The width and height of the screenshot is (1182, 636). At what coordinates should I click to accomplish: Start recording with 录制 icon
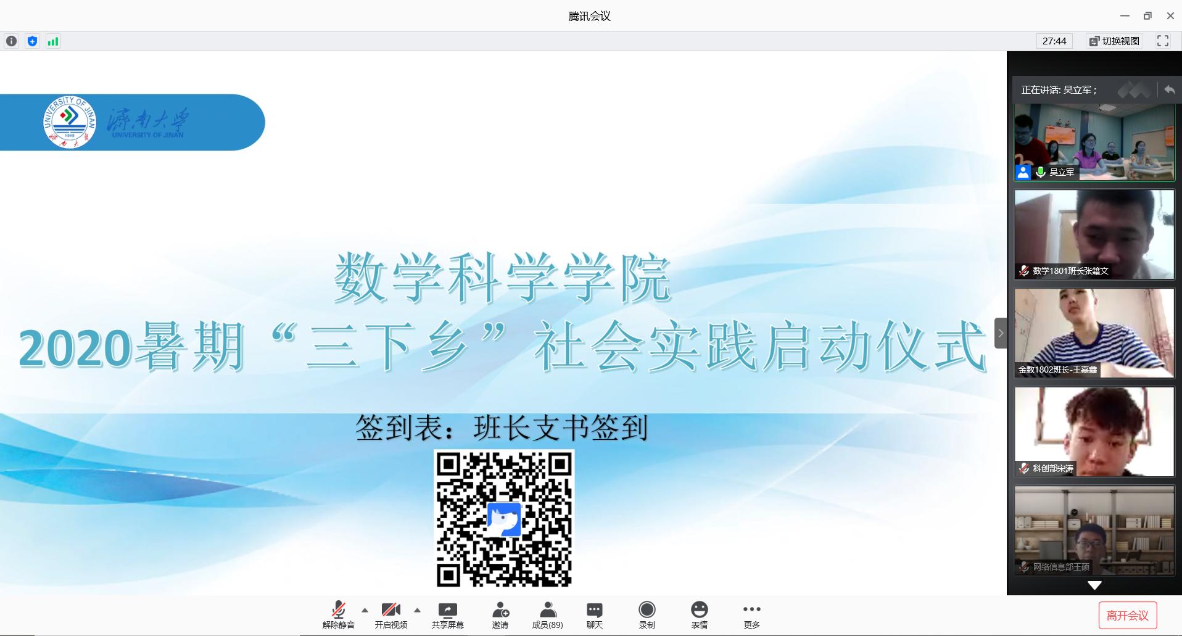647,615
